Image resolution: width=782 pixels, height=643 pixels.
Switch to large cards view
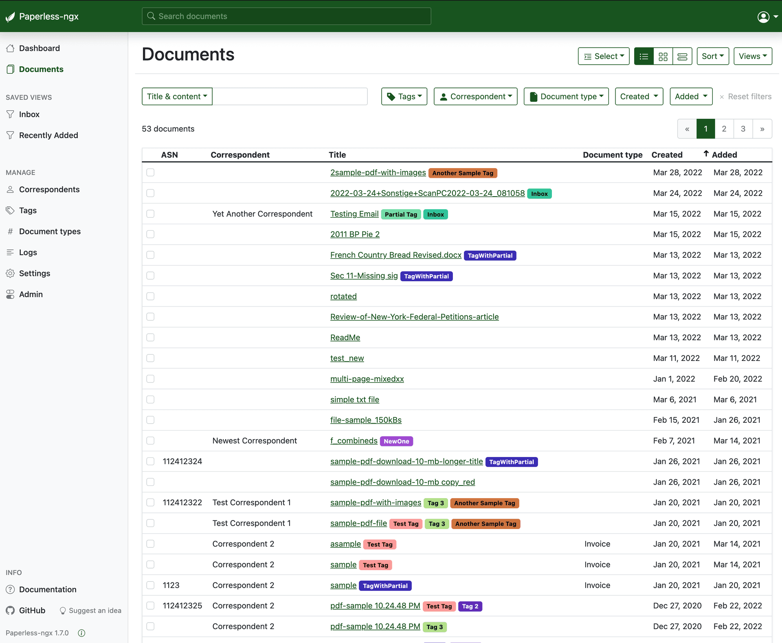pos(683,56)
